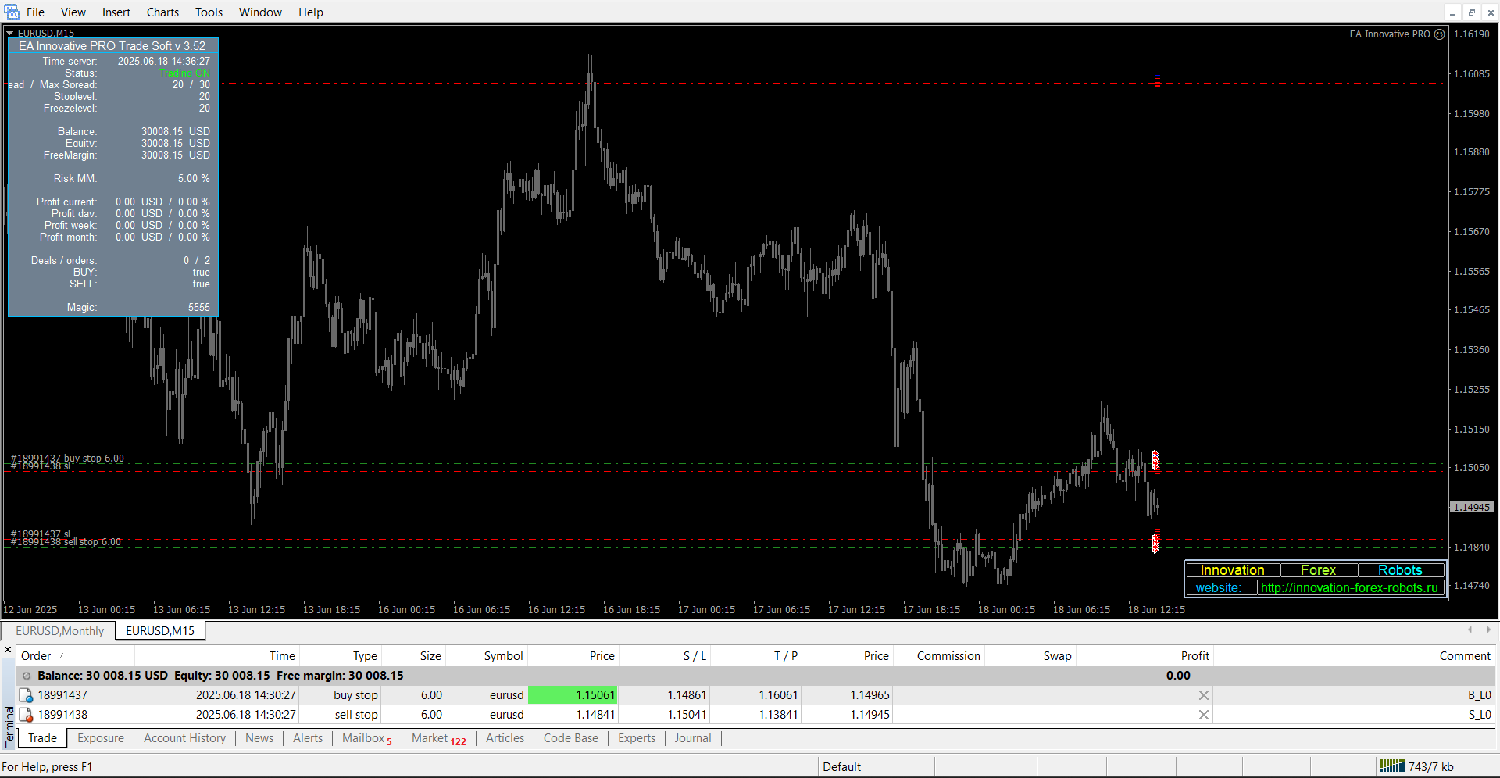Close the Terminal panel
Image resolution: width=1500 pixels, height=778 pixels.
click(8, 650)
